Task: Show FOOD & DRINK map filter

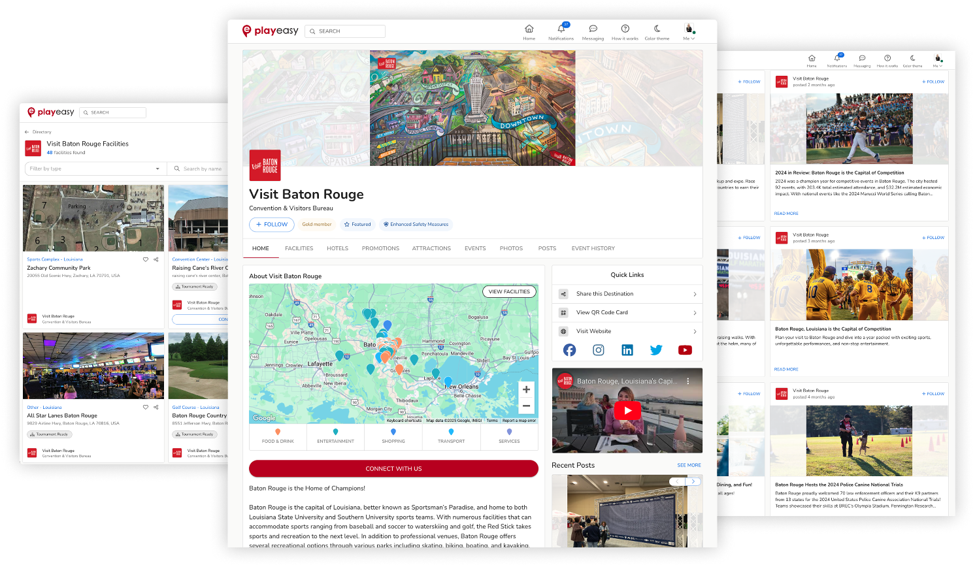Action: click(278, 436)
